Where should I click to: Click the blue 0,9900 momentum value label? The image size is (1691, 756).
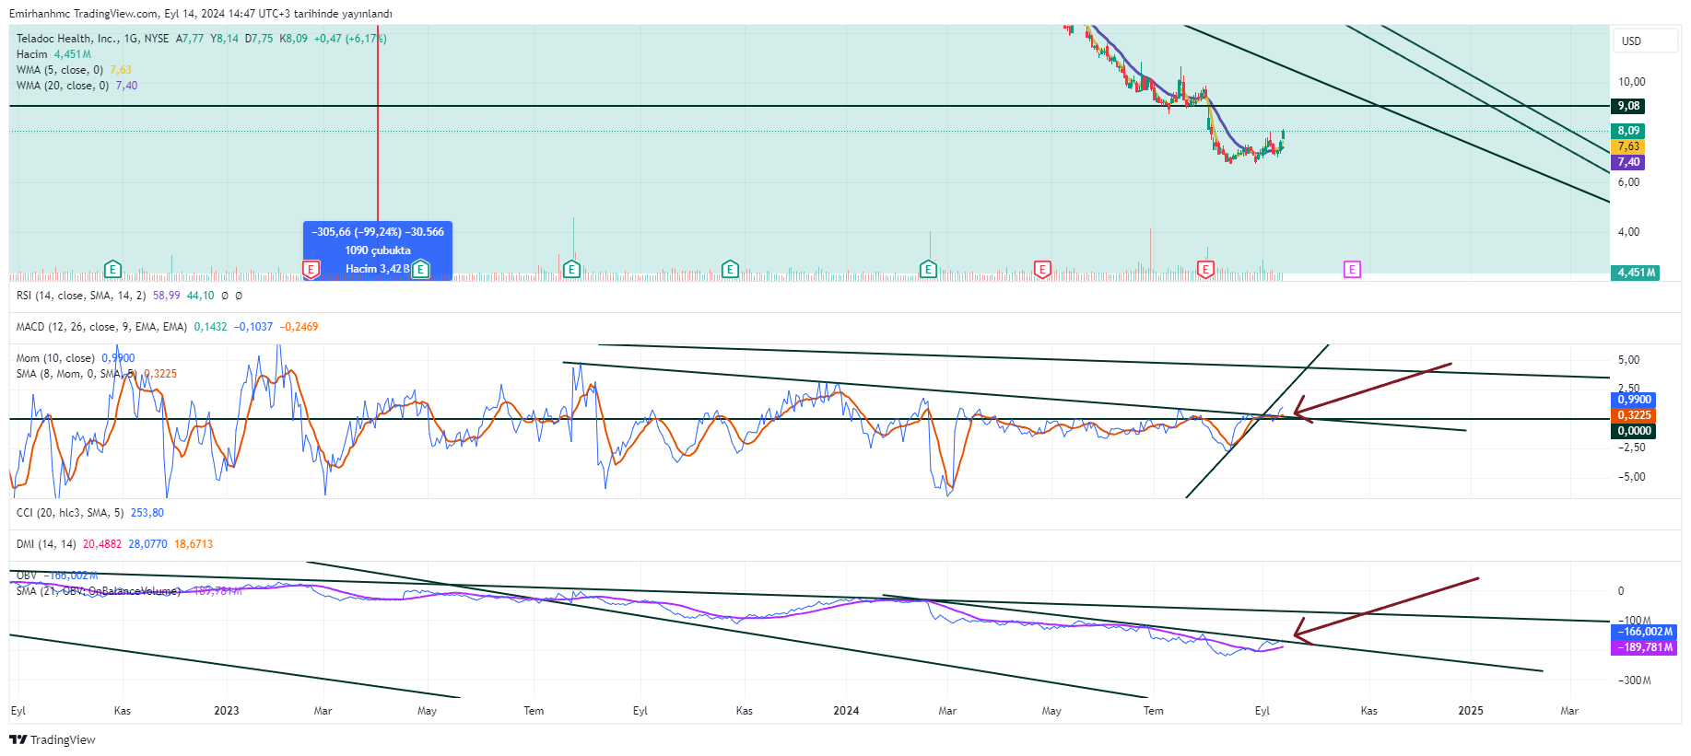pyautogui.click(x=1634, y=400)
